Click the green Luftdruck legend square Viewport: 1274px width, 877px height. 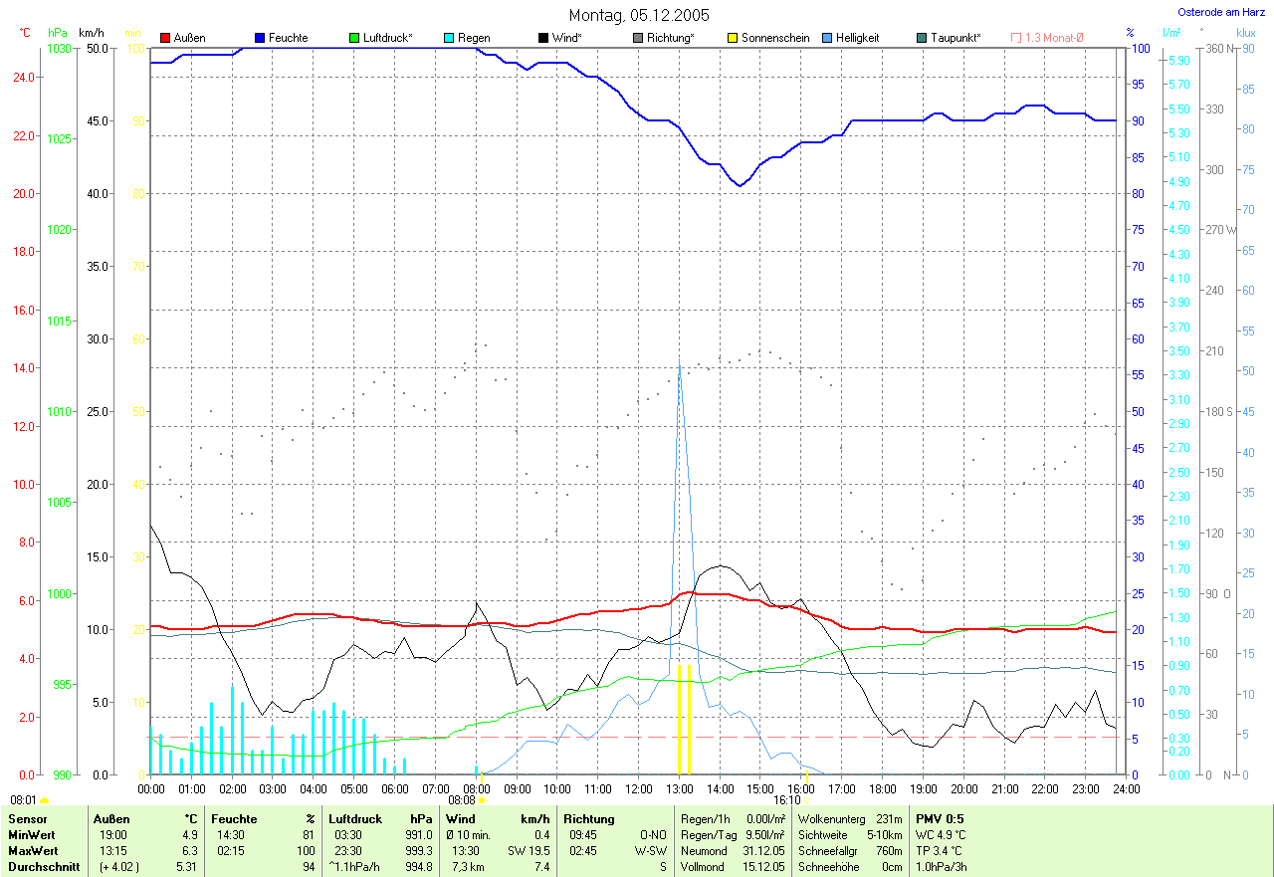[354, 38]
